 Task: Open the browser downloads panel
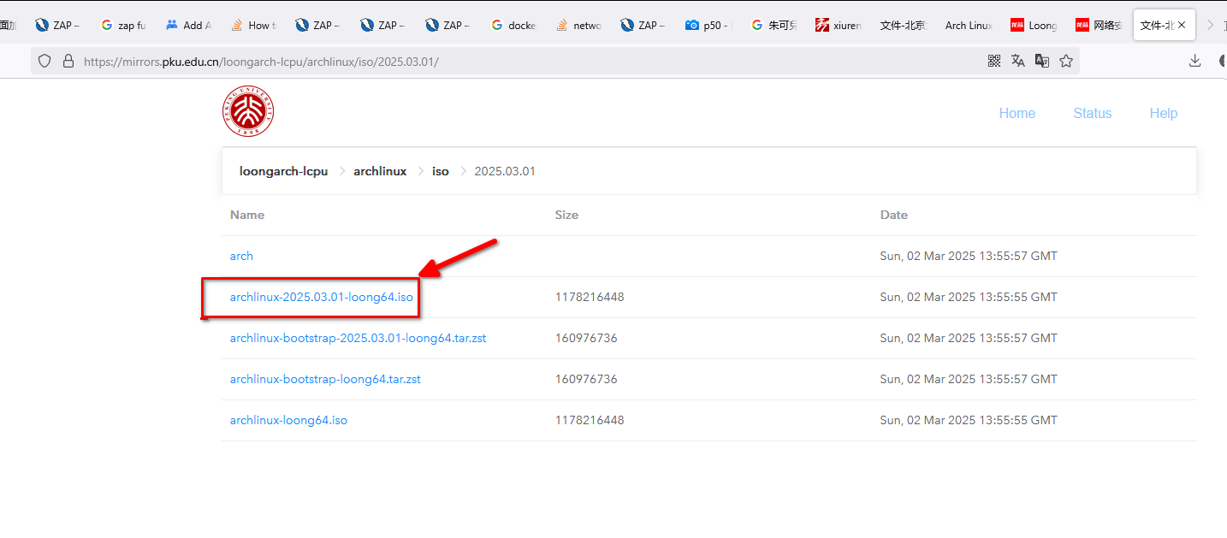(1195, 61)
